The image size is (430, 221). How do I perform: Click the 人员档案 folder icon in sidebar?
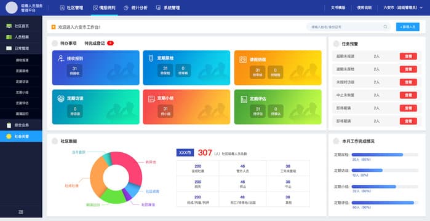tap(9, 37)
